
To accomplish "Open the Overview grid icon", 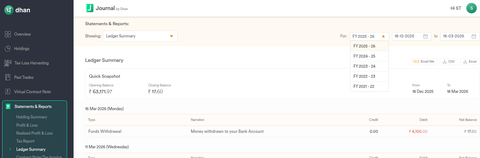I will tap(8, 34).
